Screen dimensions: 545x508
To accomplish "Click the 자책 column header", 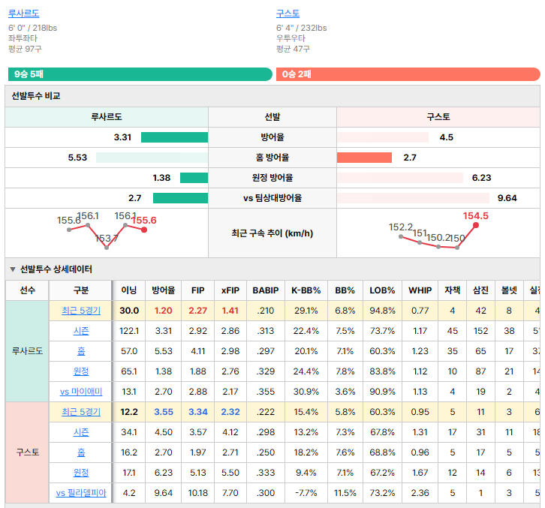I will pyautogui.click(x=452, y=290).
